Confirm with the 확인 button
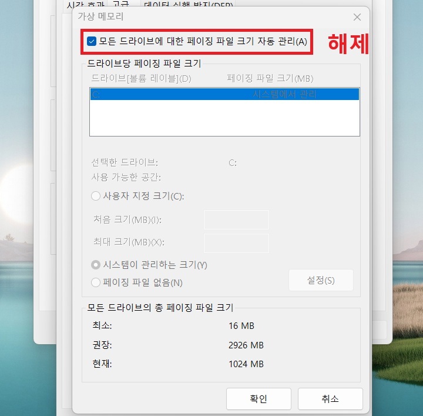 coord(258,399)
